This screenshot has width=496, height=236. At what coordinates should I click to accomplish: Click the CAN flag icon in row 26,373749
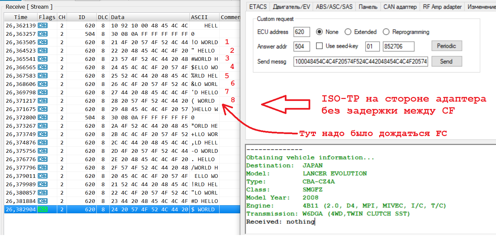pyautogui.click(x=43, y=134)
